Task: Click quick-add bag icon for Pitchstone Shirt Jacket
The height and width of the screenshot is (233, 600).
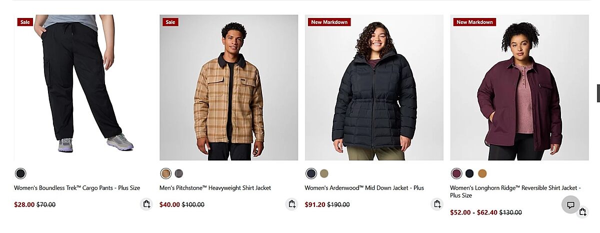Action: pyautogui.click(x=291, y=204)
